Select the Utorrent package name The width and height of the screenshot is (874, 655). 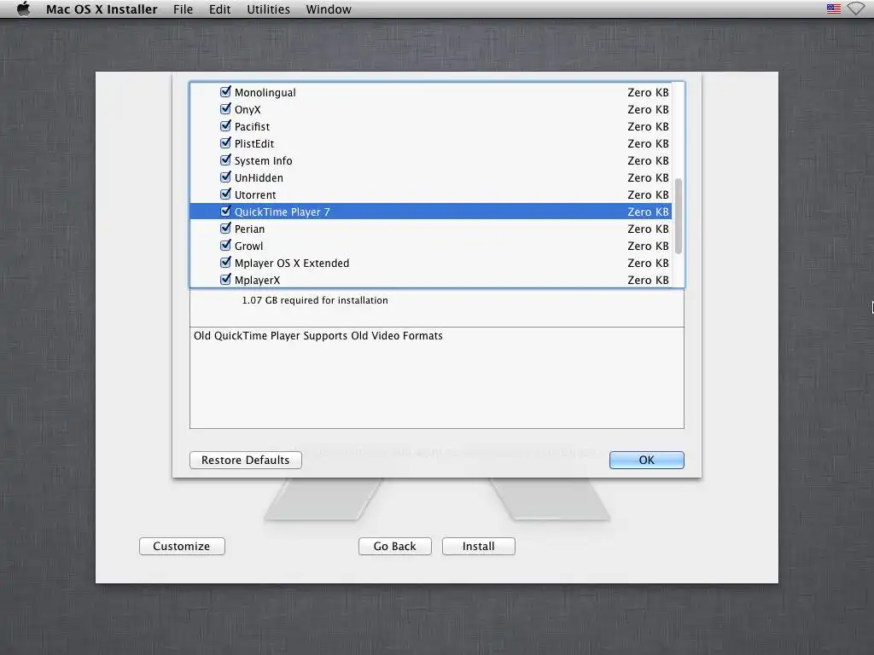click(x=254, y=195)
